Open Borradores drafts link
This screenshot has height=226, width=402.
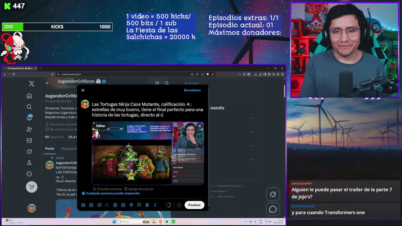coord(192,90)
